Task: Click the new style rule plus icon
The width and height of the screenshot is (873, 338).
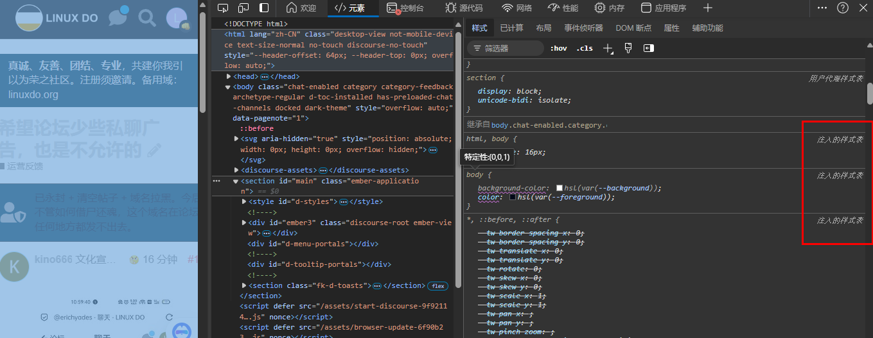Action: pyautogui.click(x=608, y=48)
